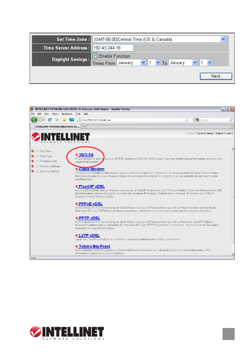Toggle the Daylight Savings Enable Function checkbox
This screenshot has height=352, width=250.
click(x=95, y=56)
